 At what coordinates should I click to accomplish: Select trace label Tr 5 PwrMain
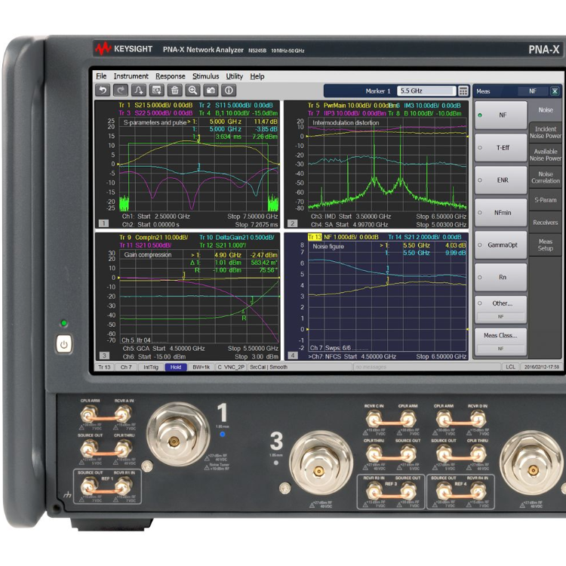tap(351, 106)
